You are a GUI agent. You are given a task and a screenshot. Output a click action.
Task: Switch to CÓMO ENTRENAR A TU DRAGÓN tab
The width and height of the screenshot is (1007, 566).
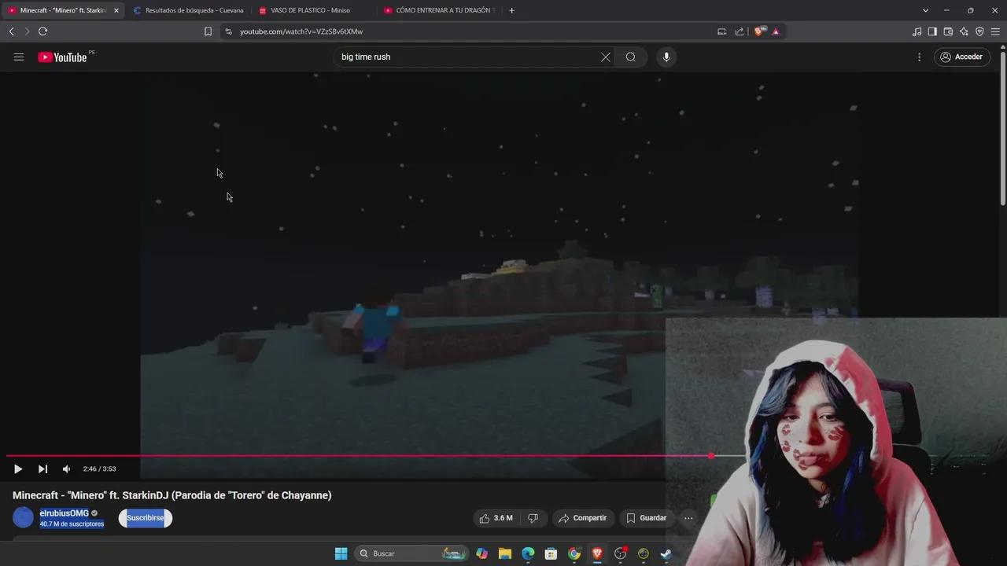pos(439,10)
